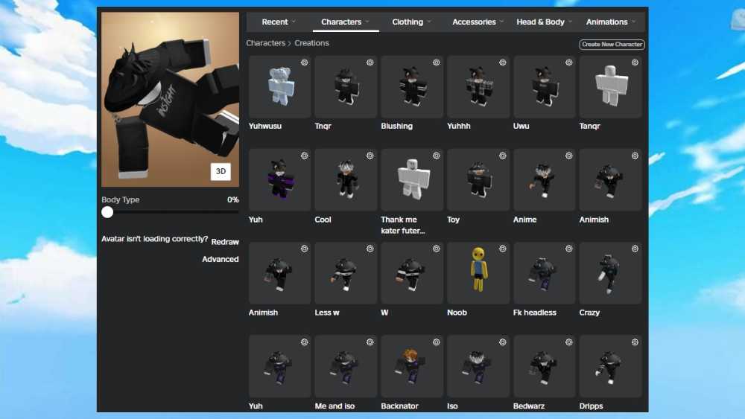Open the gear settings on Less w character
745x419 pixels.
coord(370,249)
